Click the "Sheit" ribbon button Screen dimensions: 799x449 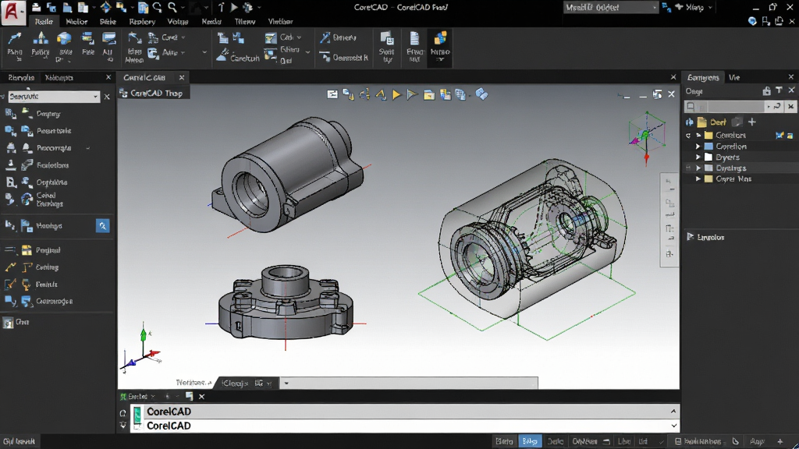[387, 47]
